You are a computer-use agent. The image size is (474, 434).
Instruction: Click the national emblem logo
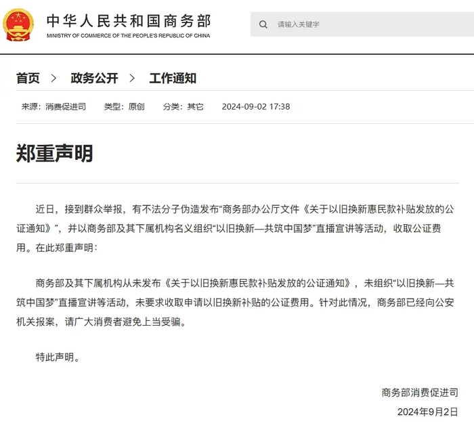tap(18, 25)
